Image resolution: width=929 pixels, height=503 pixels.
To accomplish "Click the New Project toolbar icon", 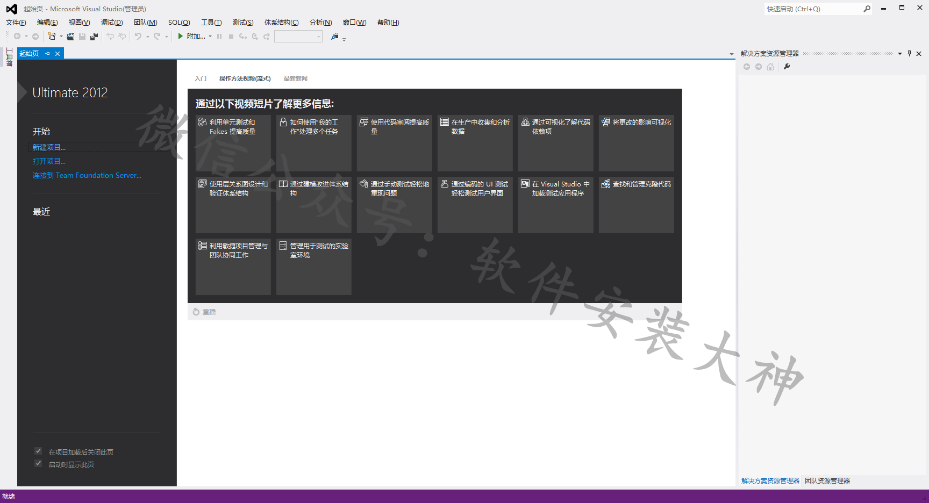I will tap(52, 37).
